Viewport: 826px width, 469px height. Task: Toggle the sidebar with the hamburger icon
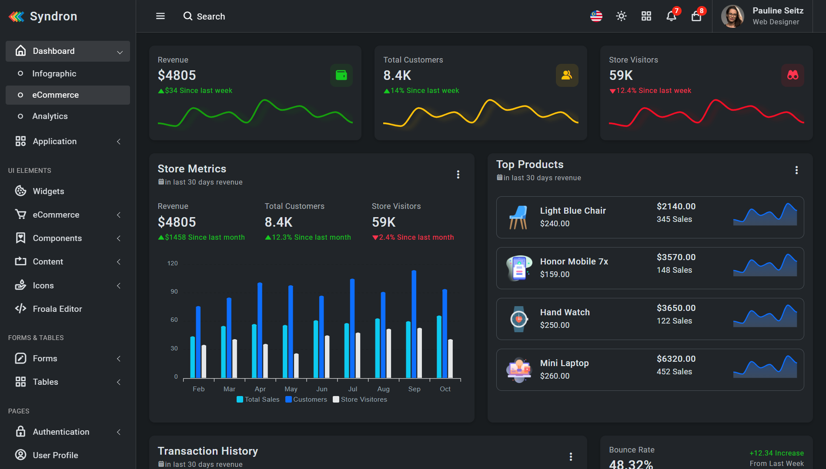[x=160, y=16]
